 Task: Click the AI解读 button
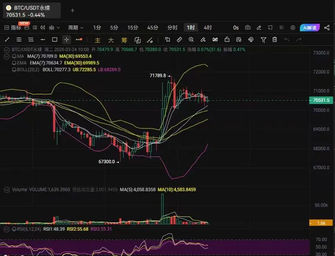click(x=310, y=28)
